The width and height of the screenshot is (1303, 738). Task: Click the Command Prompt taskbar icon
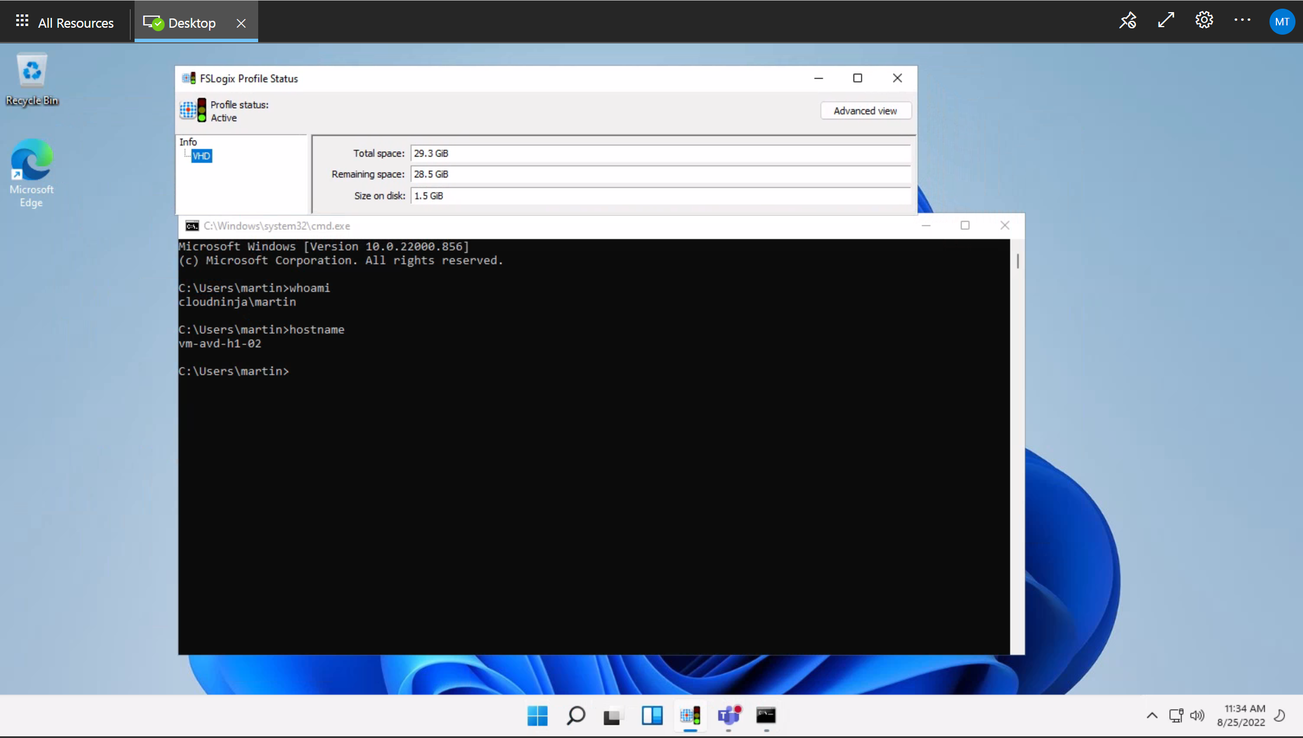(766, 716)
